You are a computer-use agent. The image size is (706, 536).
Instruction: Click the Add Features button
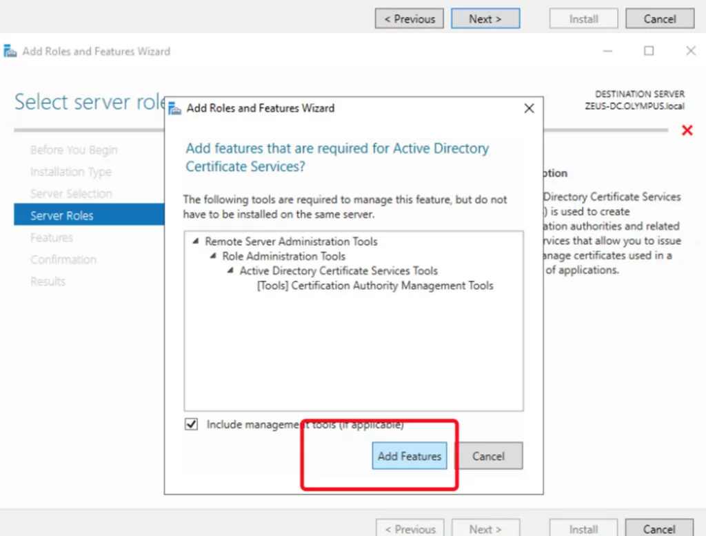click(410, 456)
